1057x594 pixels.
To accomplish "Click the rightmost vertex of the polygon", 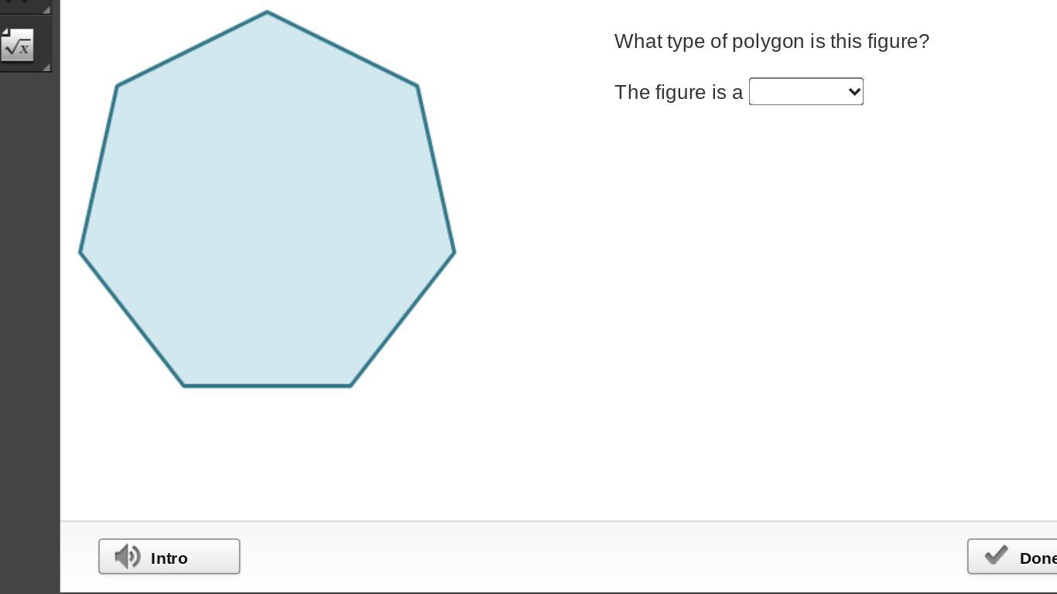I will [x=454, y=251].
